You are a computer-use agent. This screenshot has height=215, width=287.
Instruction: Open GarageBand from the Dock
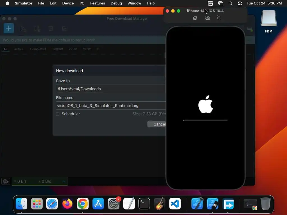[159, 204]
